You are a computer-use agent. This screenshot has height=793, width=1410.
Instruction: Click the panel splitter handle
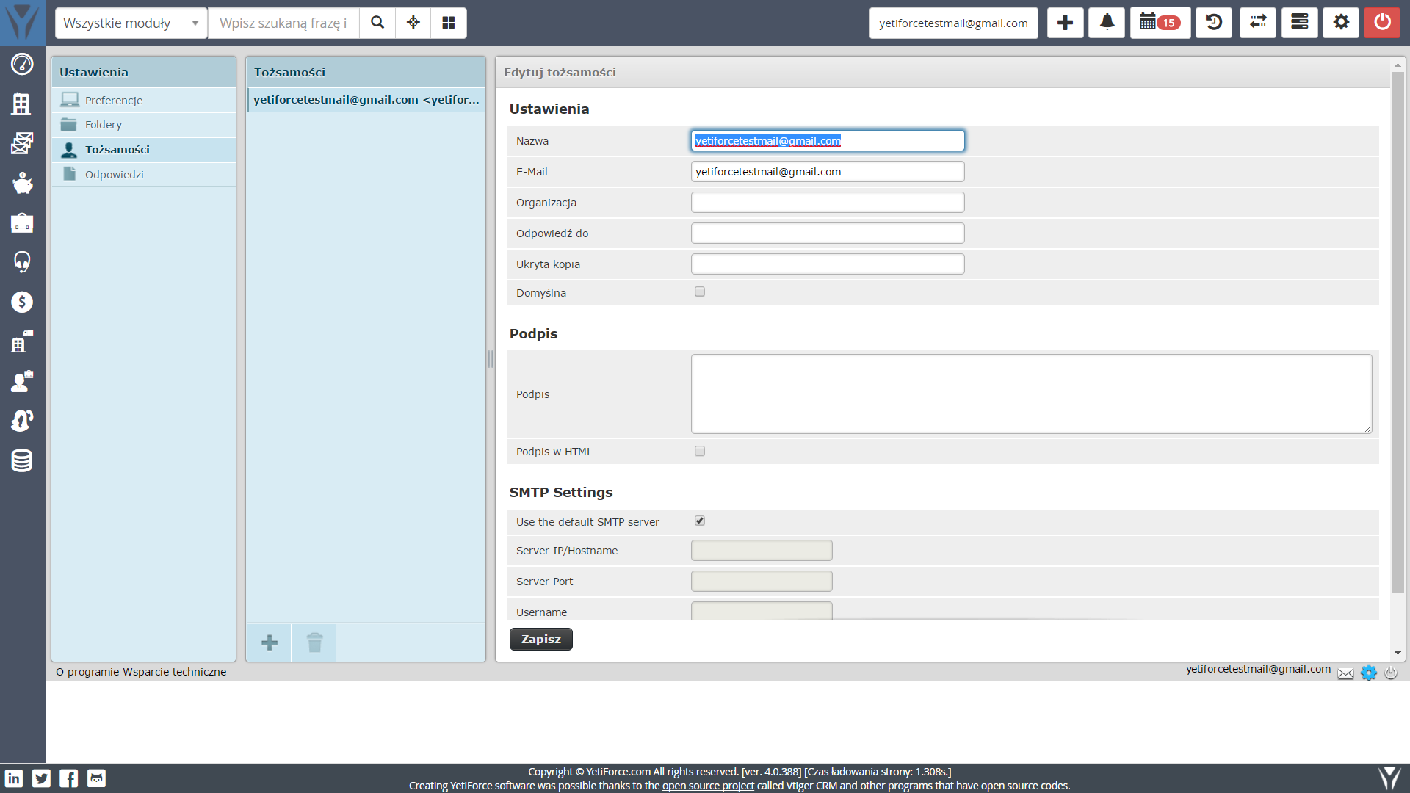491,359
